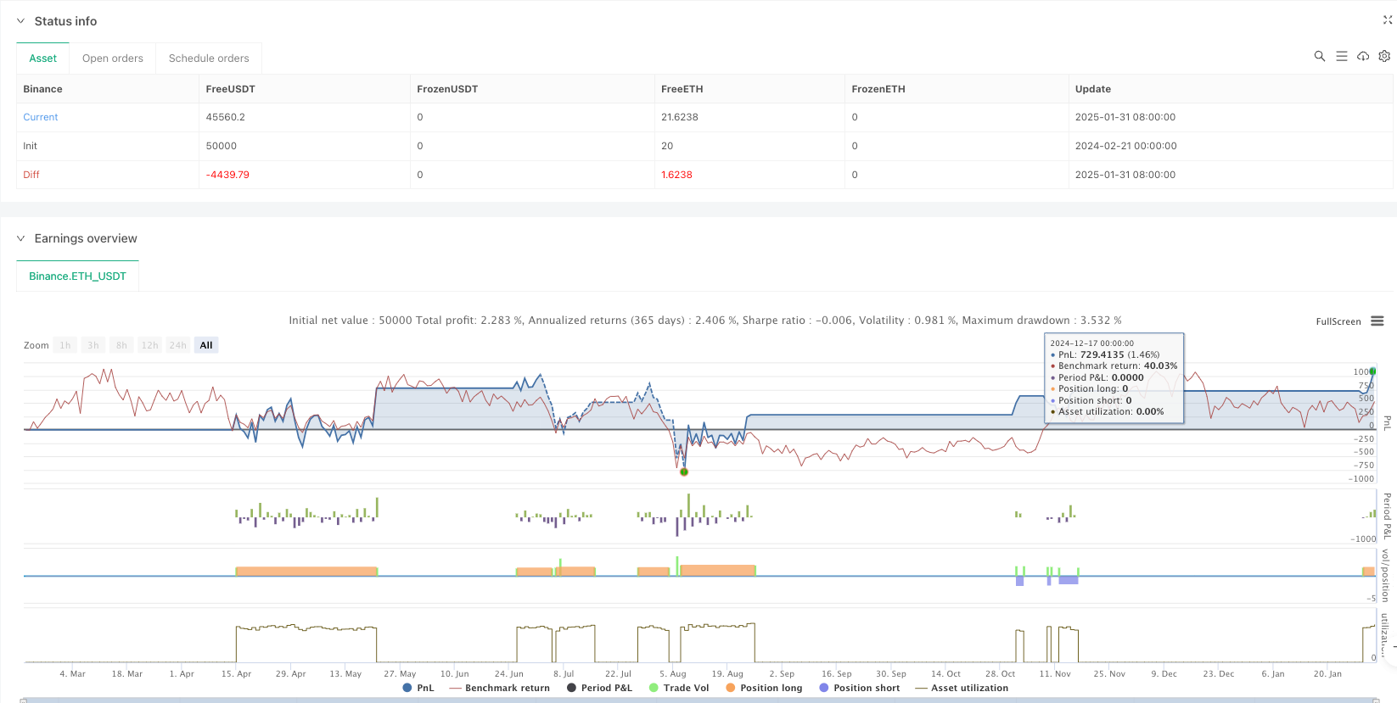Toggle PnL series in chart legend
This screenshot has width=1397, height=703.
click(418, 688)
